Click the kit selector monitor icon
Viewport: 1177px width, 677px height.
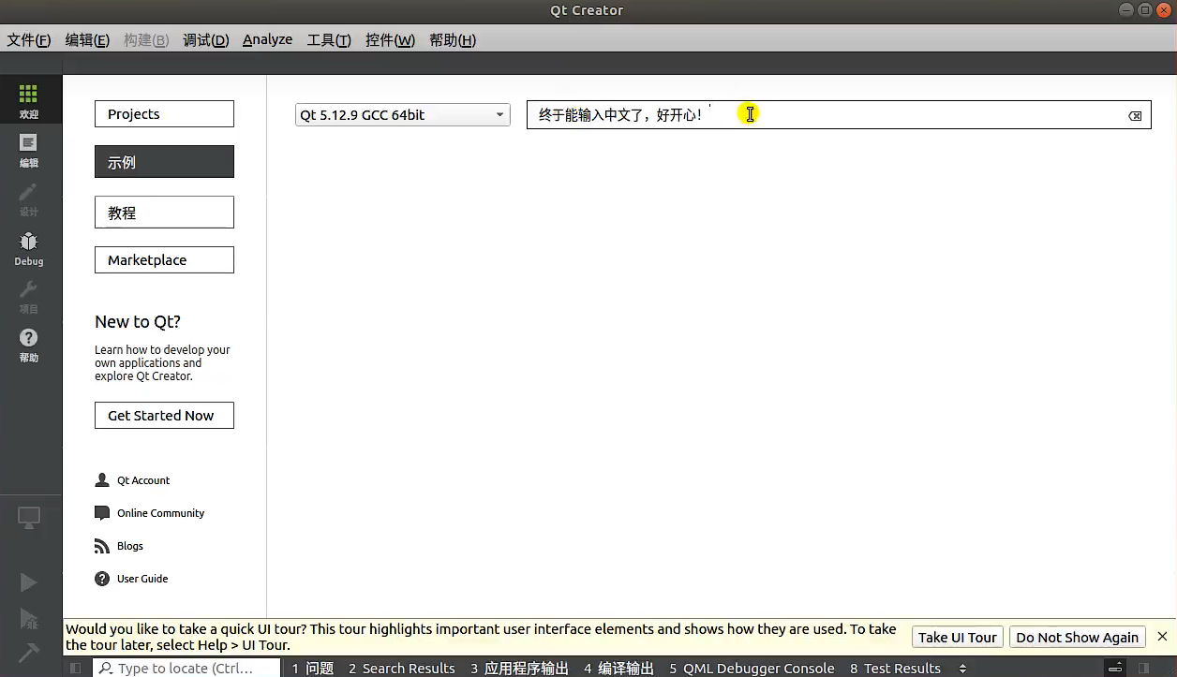(29, 518)
